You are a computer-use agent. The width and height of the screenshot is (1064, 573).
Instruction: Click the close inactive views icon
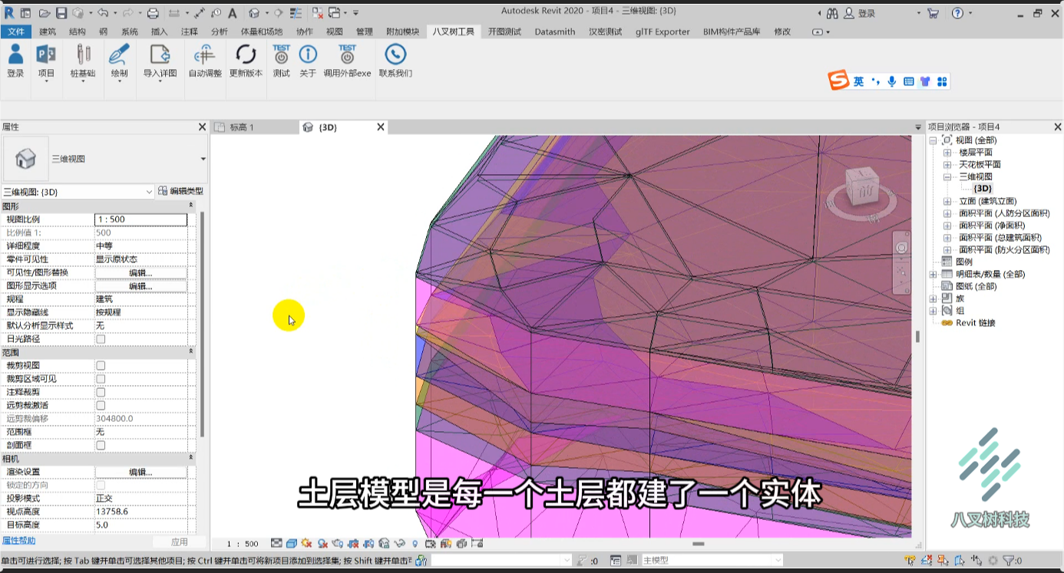(317, 13)
